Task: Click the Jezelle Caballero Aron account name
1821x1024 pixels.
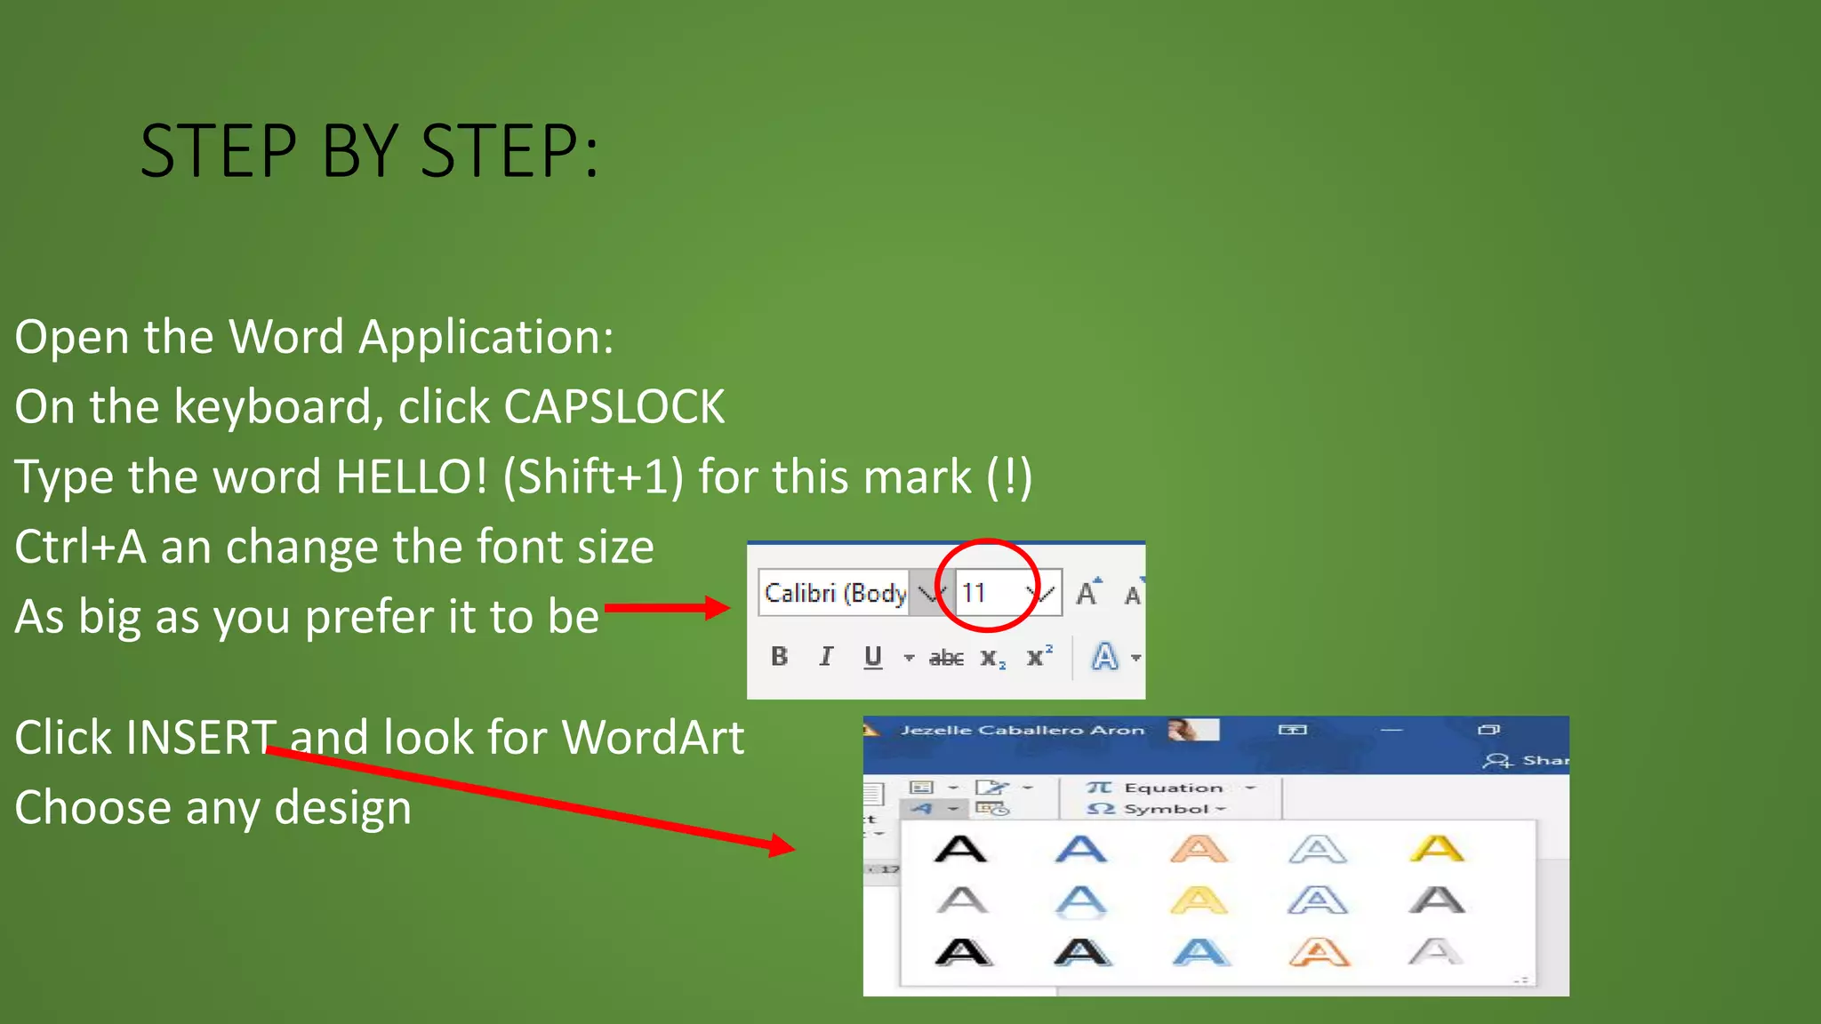Action: pos(1022,730)
